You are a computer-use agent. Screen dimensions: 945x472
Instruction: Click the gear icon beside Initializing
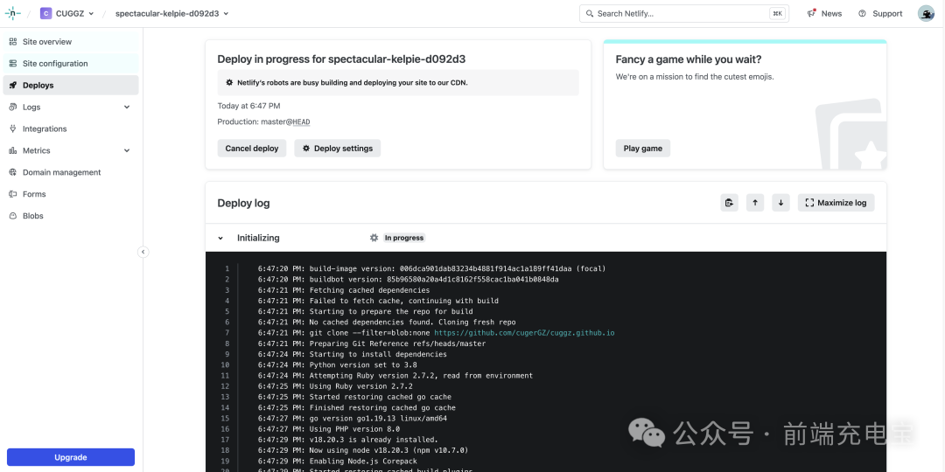pos(374,238)
